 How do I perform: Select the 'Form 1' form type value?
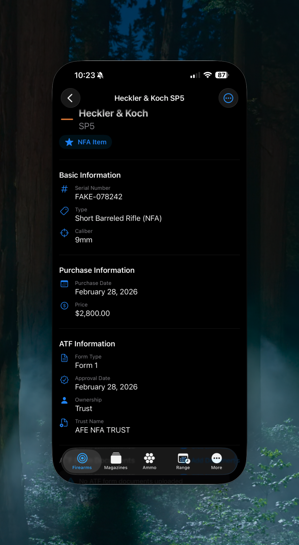(86, 365)
